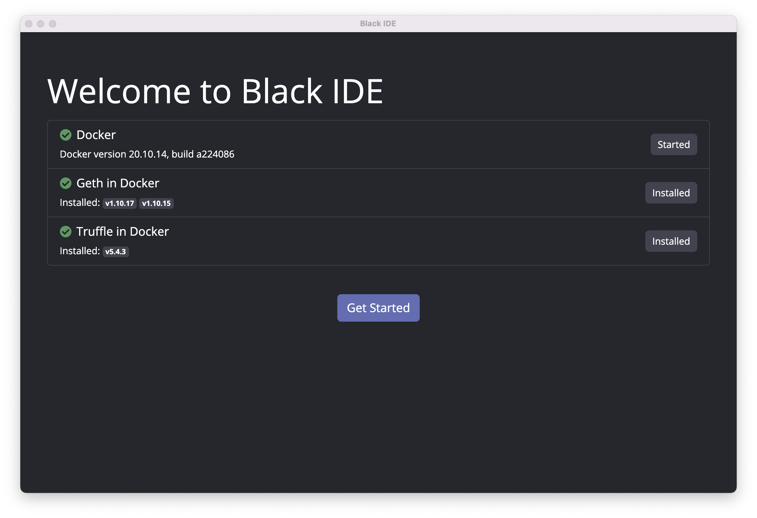Close the Black IDE window
757x518 pixels.
(29, 24)
